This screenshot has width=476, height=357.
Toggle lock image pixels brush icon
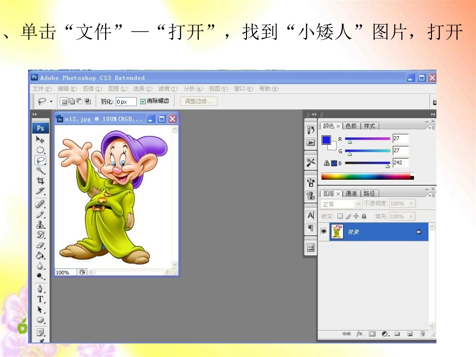[348, 216]
